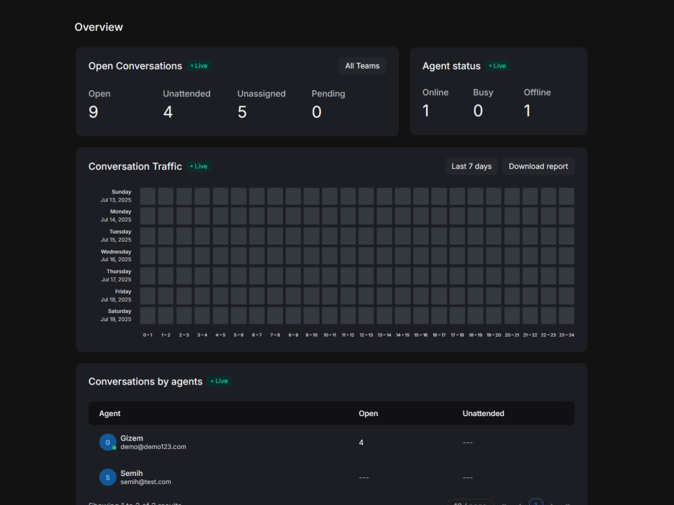The image size is (674, 505).
Task: Click the 9-10 hour axis label
Action: click(x=311, y=335)
